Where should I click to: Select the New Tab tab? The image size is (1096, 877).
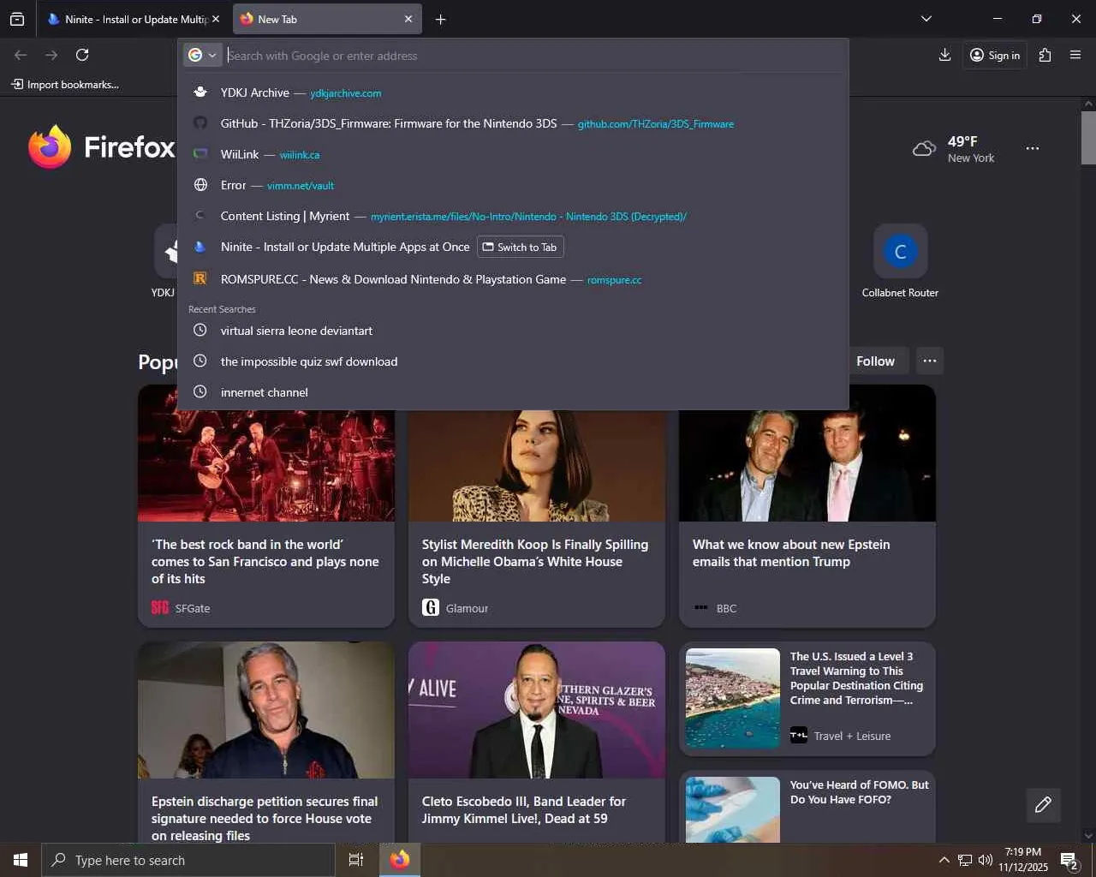point(319,19)
